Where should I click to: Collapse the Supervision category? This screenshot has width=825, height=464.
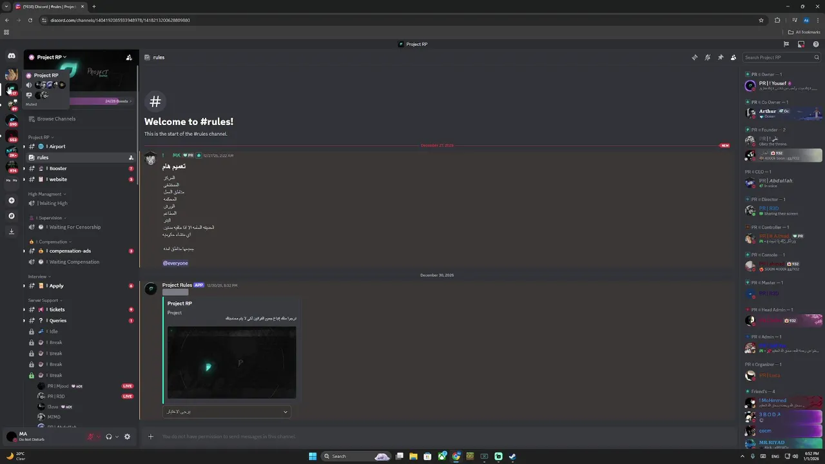(50, 218)
